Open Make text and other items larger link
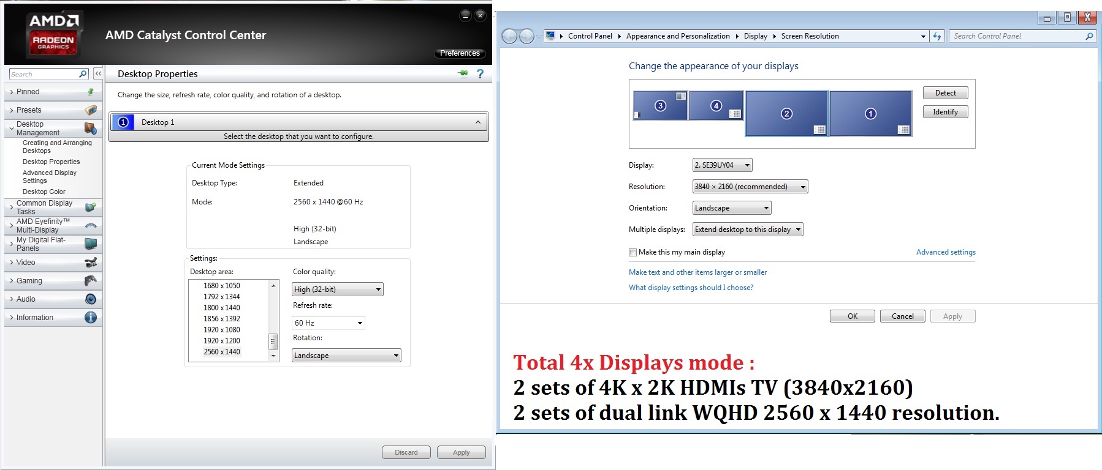 click(697, 272)
